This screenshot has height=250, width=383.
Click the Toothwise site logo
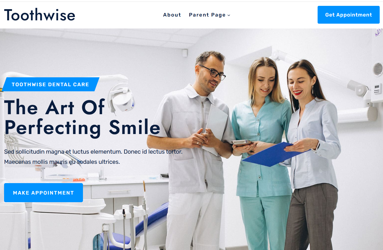tap(40, 15)
